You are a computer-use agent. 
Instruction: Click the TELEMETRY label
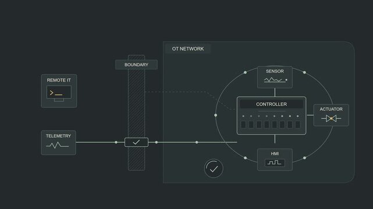point(58,136)
